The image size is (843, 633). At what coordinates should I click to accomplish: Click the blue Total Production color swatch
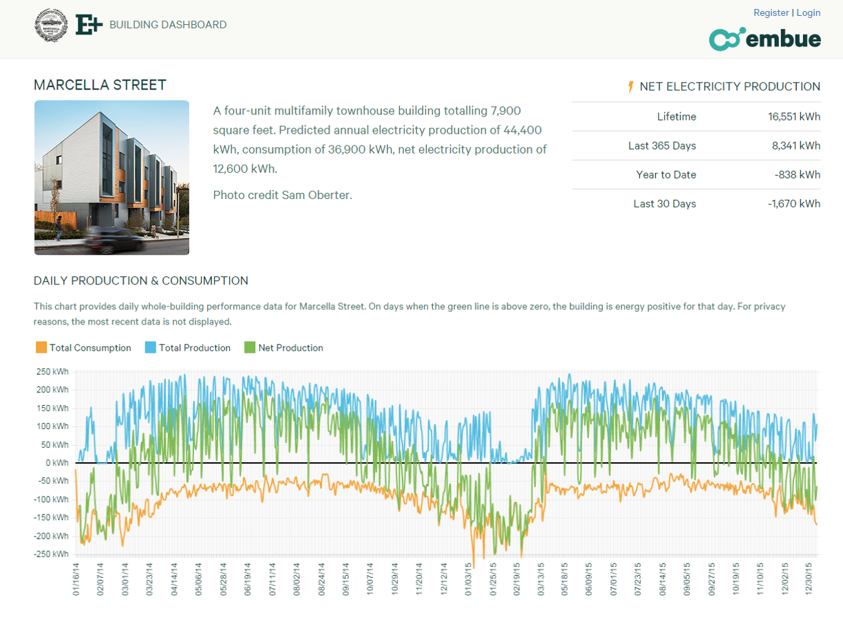pyautogui.click(x=151, y=348)
